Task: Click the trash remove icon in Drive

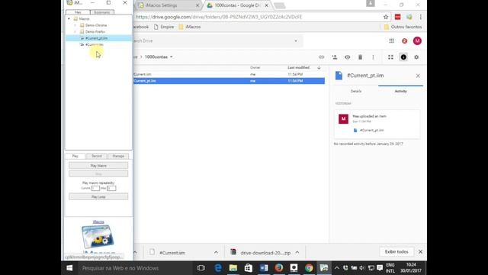Action: click(x=360, y=57)
